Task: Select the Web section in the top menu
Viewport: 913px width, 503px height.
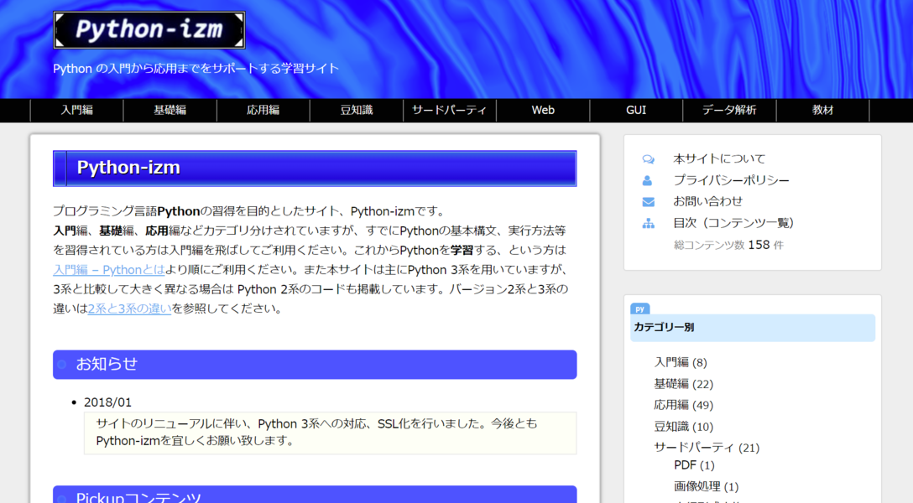Action: point(543,110)
